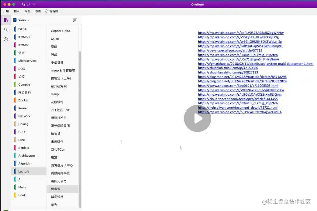Open recent notes clock icon

click(6, 39)
